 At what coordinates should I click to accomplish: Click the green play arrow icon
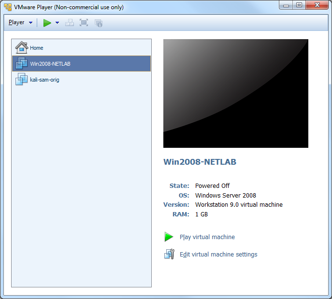point(169,237)
